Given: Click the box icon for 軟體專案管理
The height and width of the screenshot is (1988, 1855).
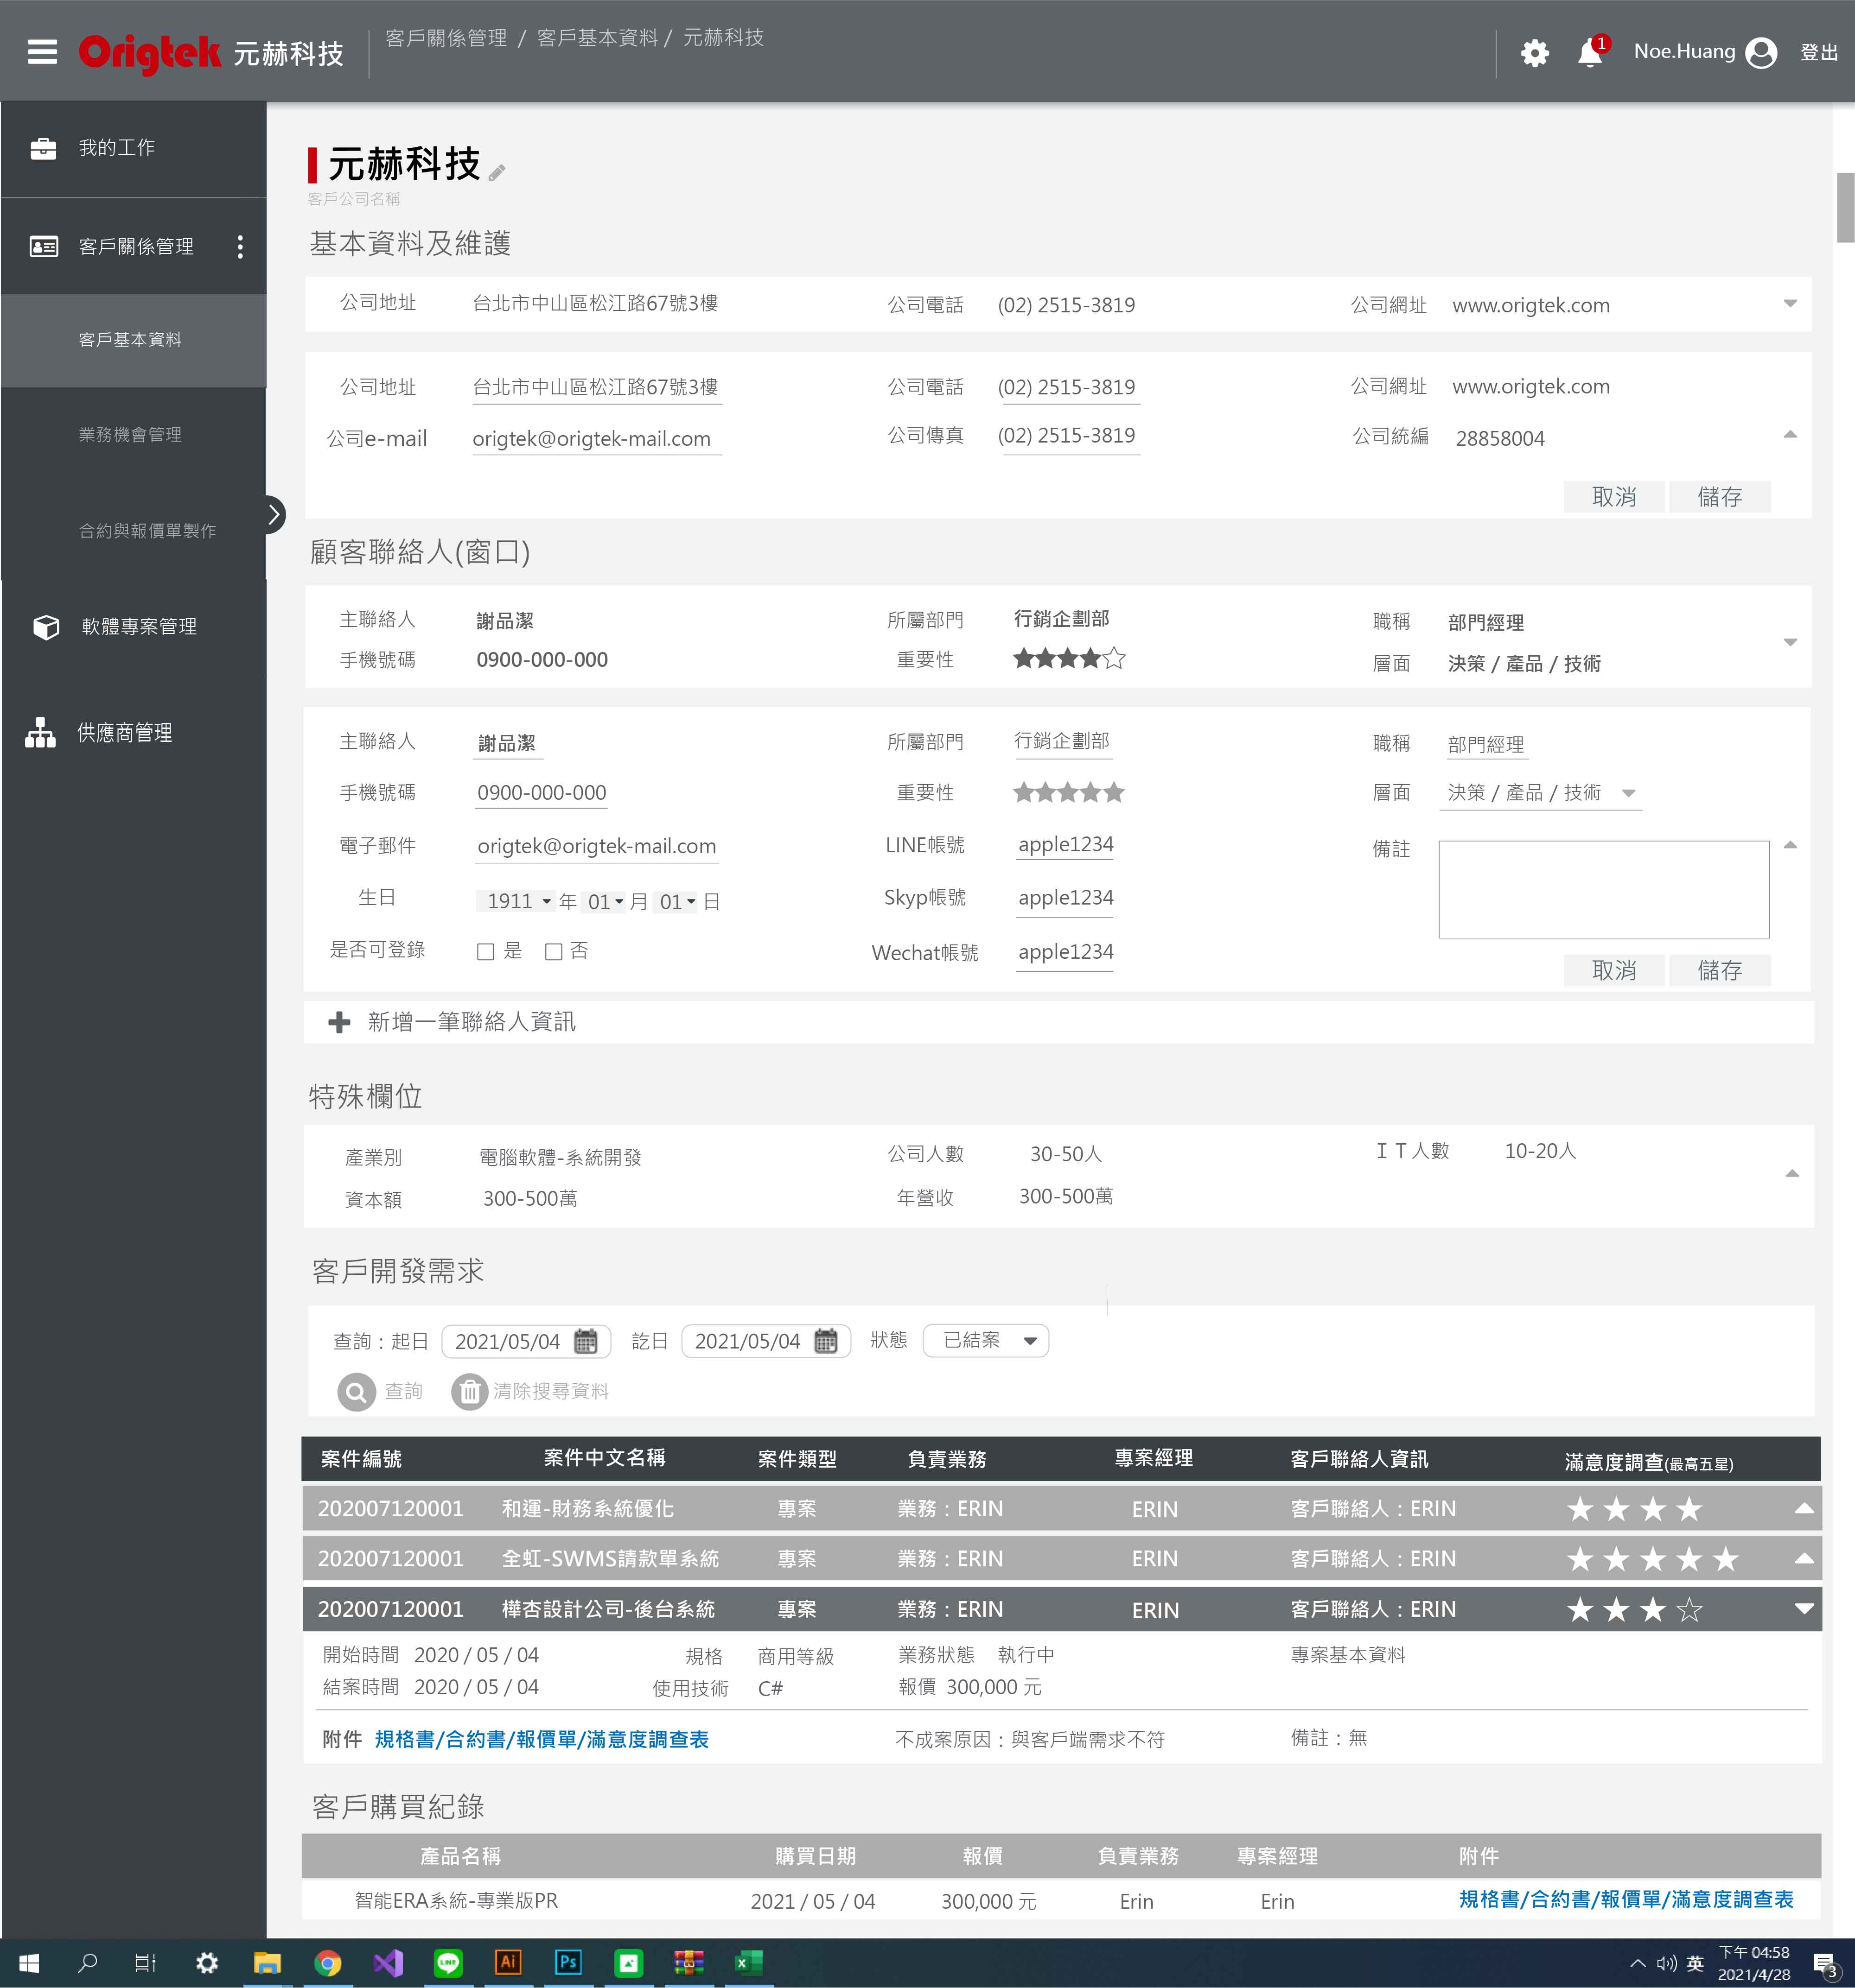Looking at the screenshot, I should pos(46,627).
